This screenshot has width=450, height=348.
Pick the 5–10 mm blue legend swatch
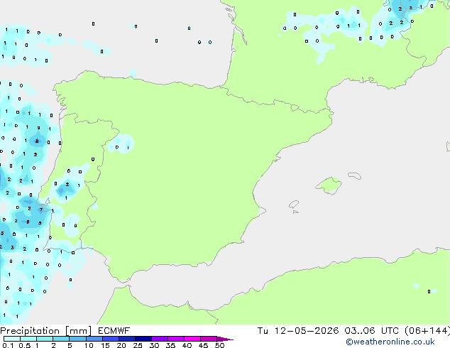click(77, 339)
